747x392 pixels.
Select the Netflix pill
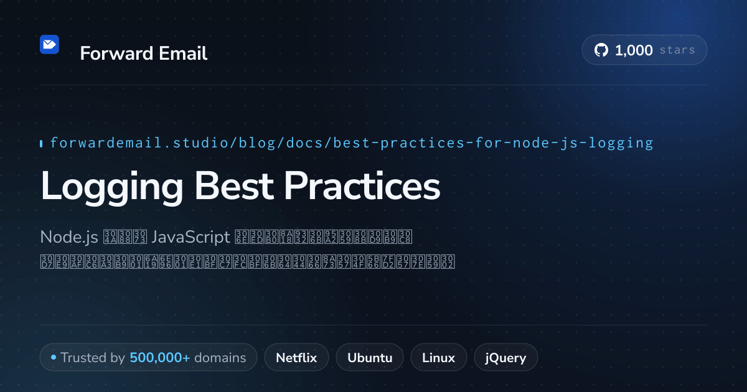(x=296, y=358)
